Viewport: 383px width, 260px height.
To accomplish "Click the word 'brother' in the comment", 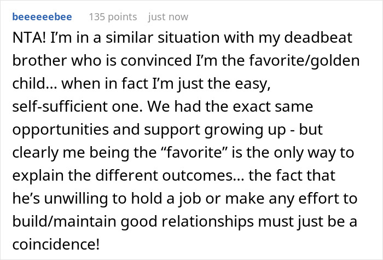I will tap(39, 61).
